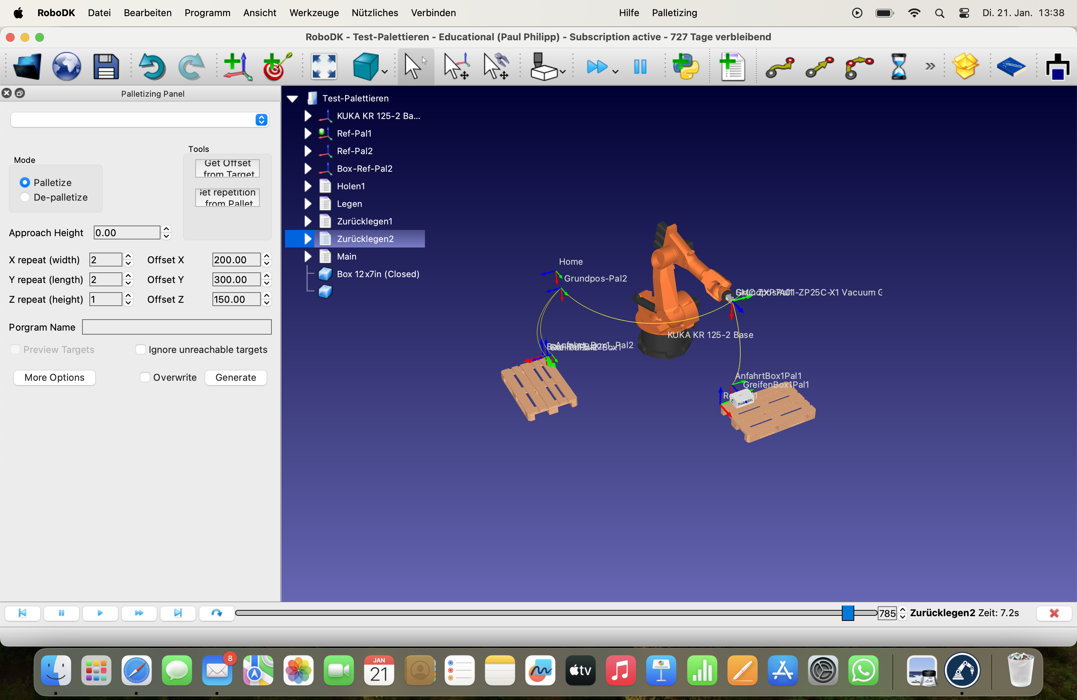Click the More Options button
The width and height of the screenshot is (1077, 700).
(x=54, y=377)
